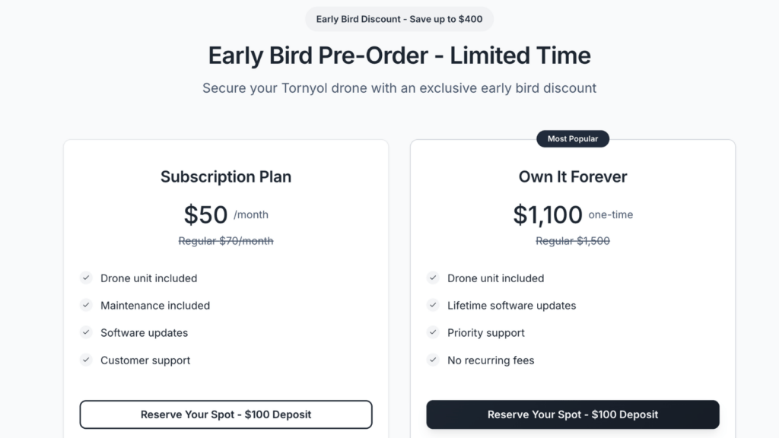Click checkmark icon beside No recurring fees

point(433,360)
